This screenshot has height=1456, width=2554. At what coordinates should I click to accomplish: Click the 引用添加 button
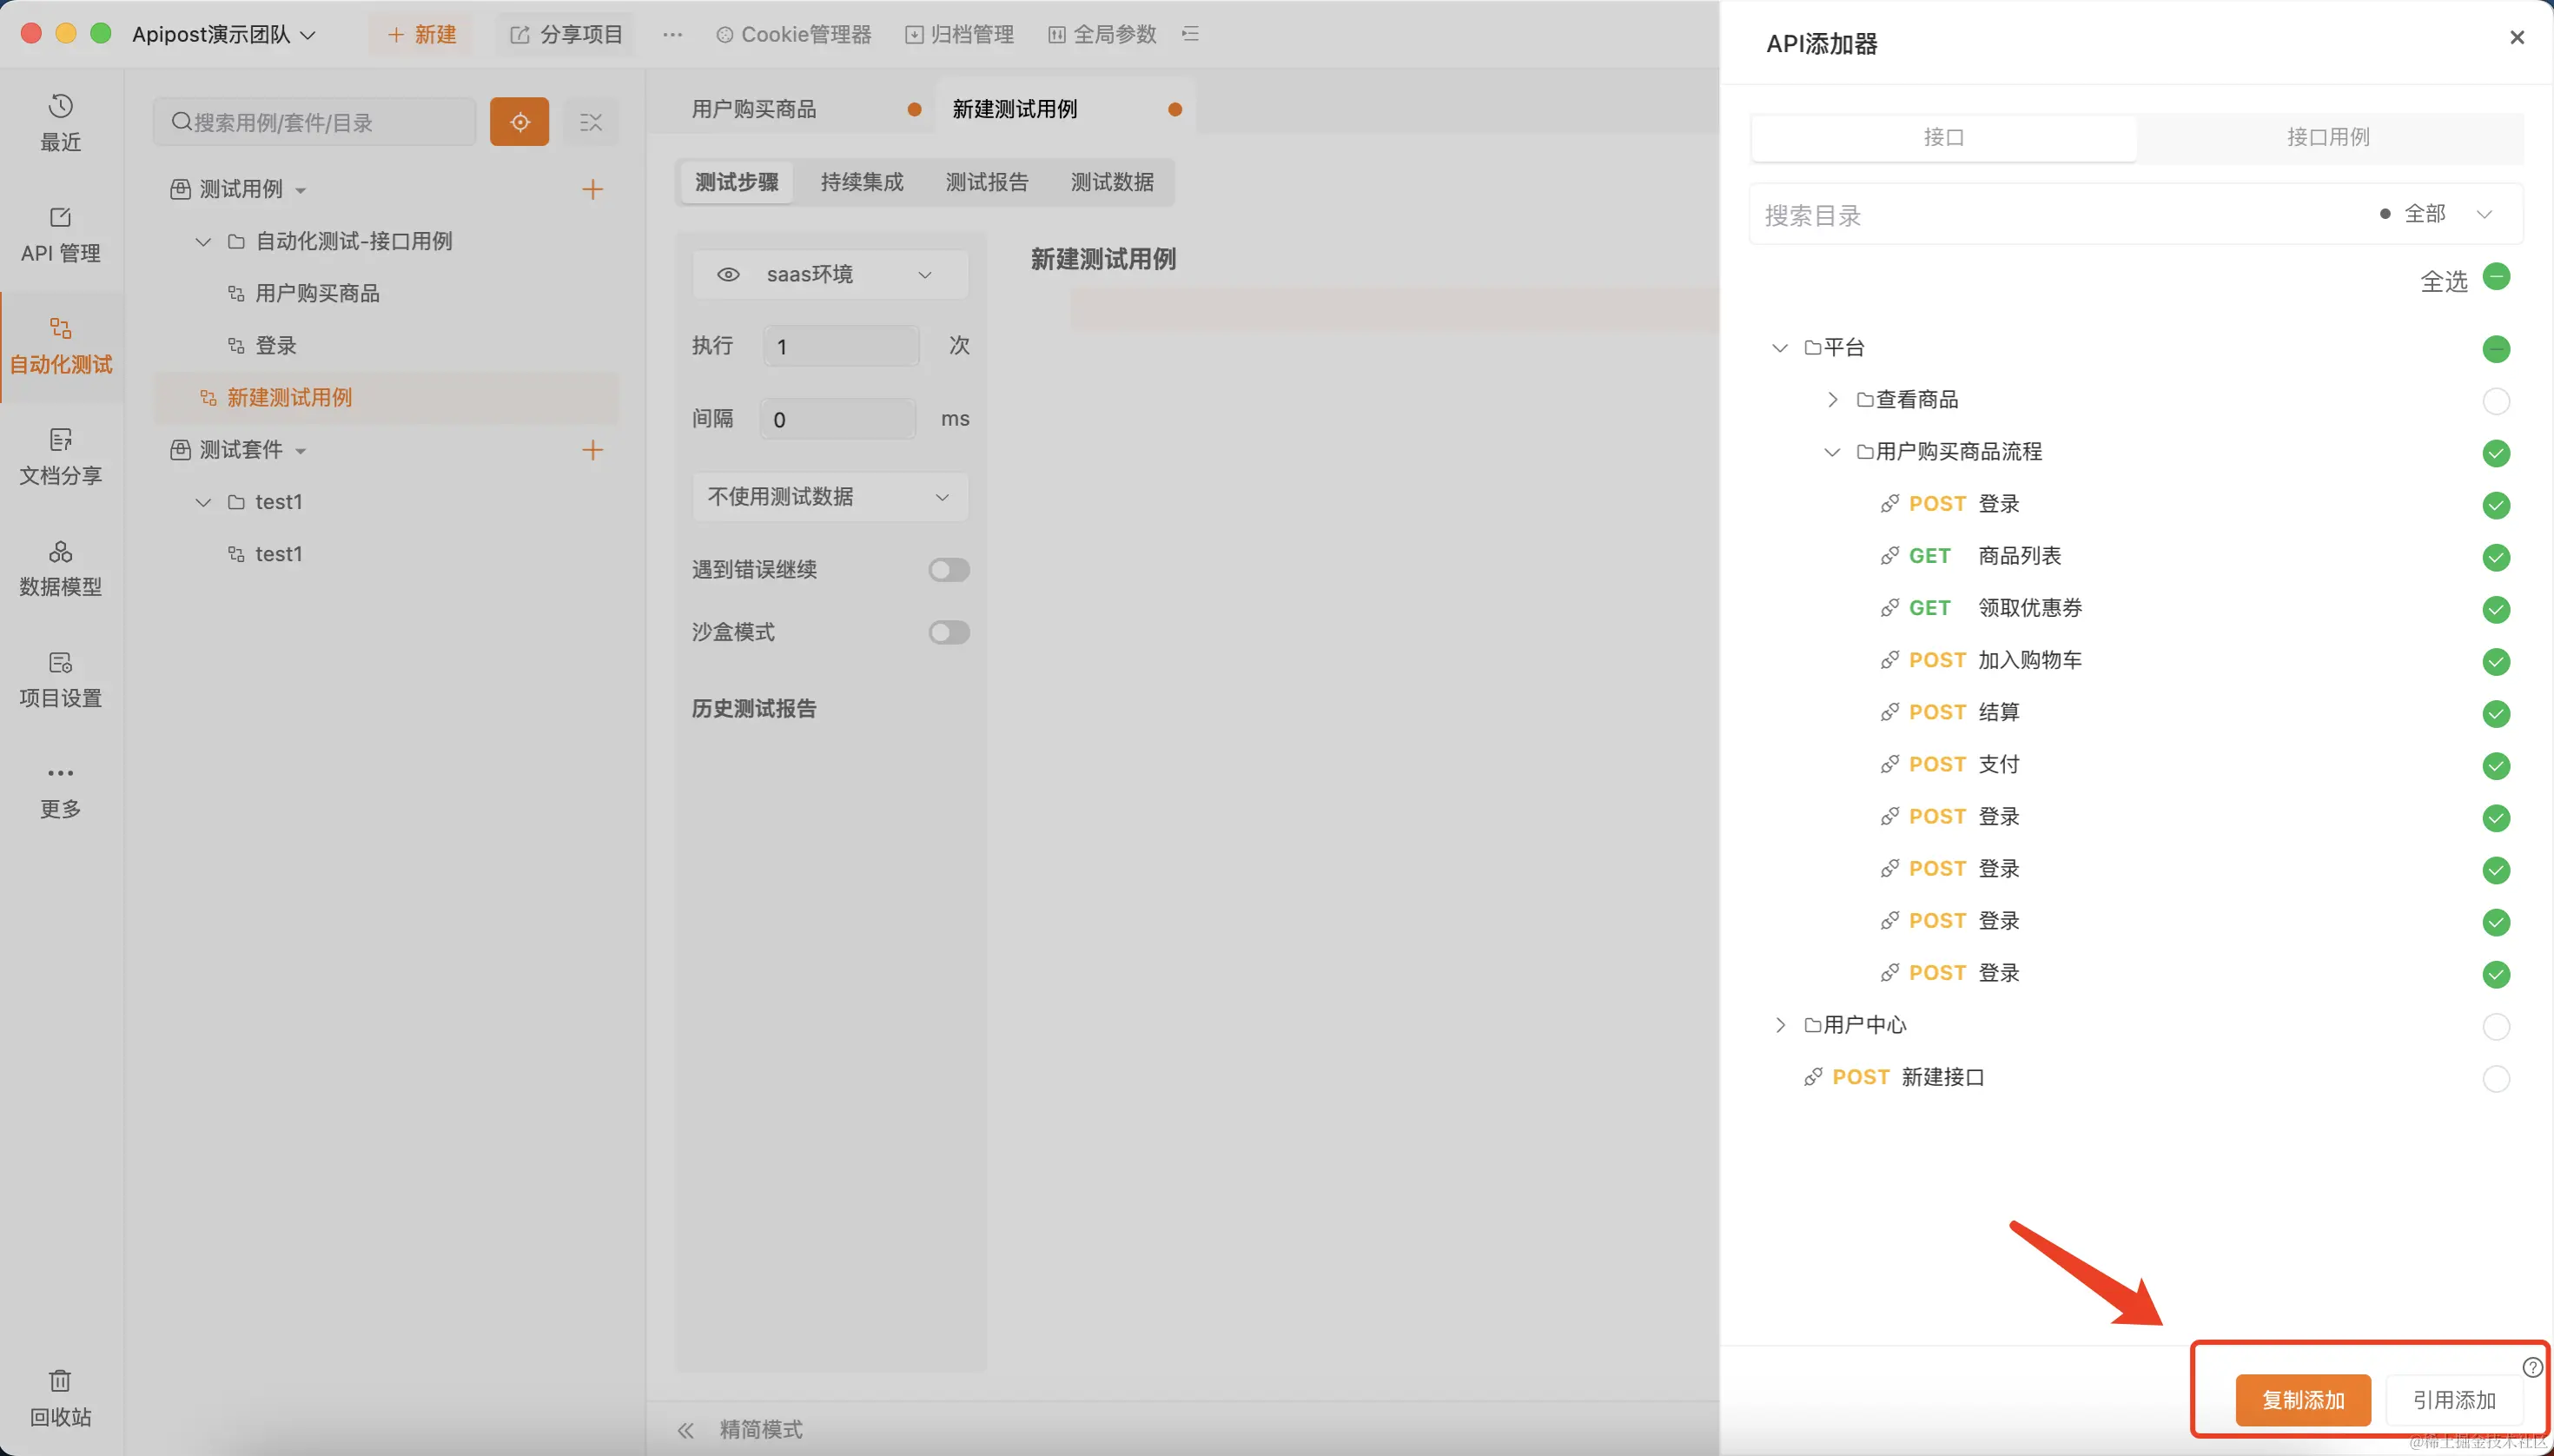(2453, 1400)
